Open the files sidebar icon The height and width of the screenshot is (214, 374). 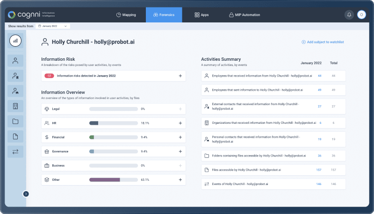[15, 136]
